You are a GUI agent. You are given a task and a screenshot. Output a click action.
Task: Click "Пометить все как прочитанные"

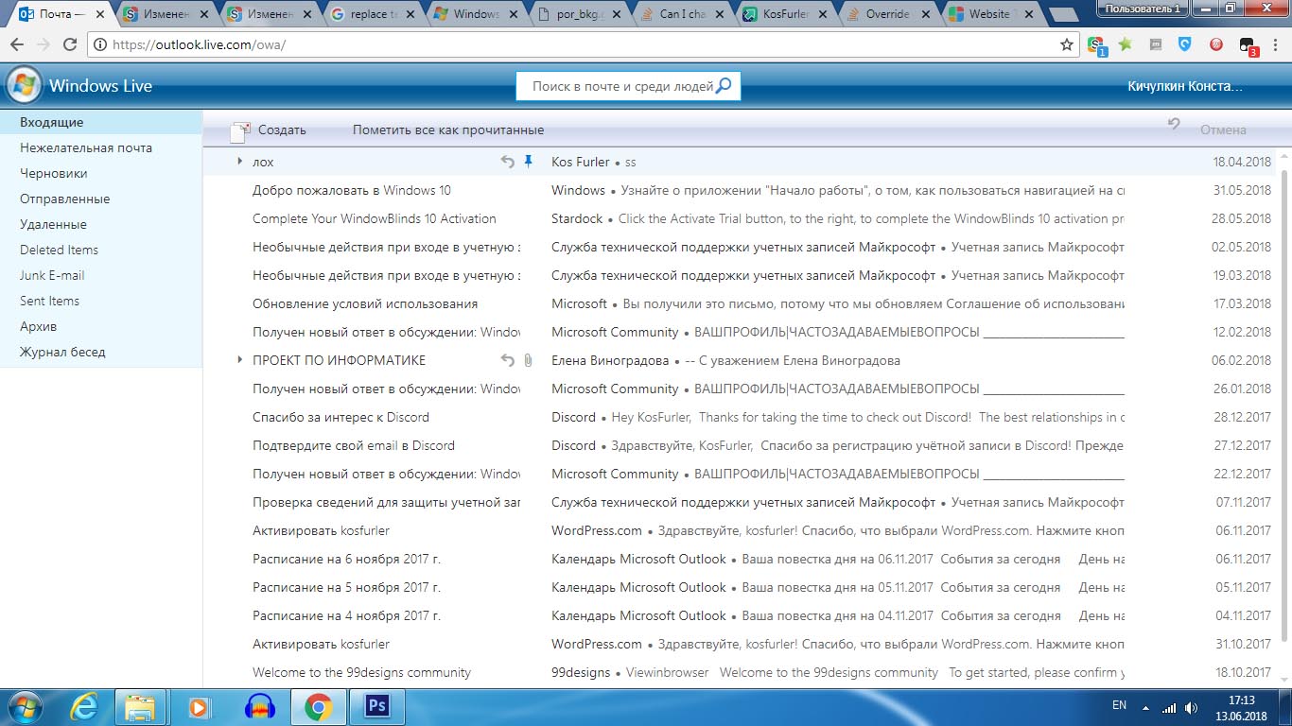coord(447,130)
